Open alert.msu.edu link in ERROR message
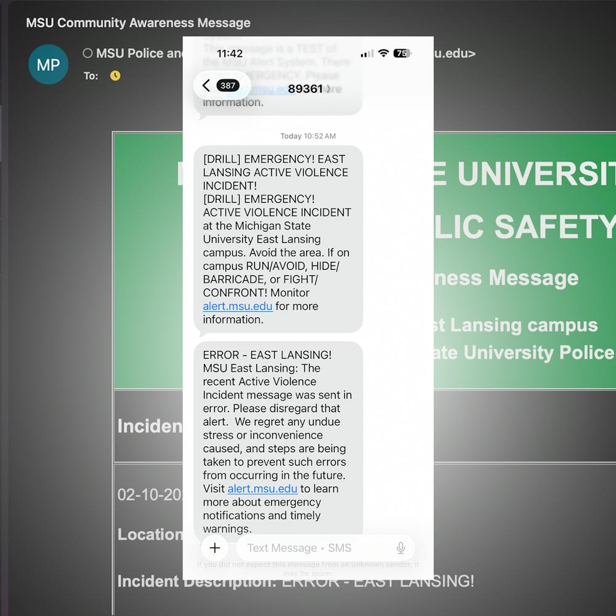This screenshot has height=616, width=616. pos(262,488)
